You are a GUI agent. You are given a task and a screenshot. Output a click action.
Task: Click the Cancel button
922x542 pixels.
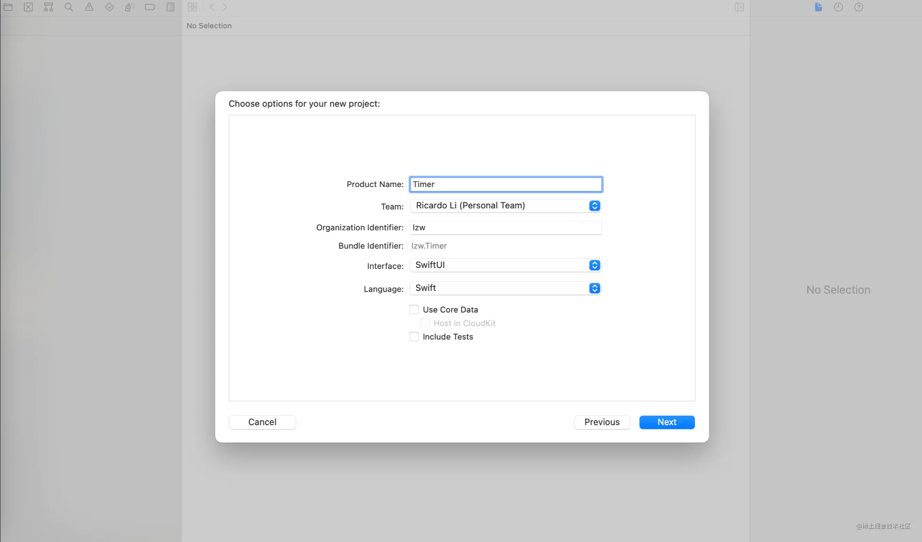262,422
